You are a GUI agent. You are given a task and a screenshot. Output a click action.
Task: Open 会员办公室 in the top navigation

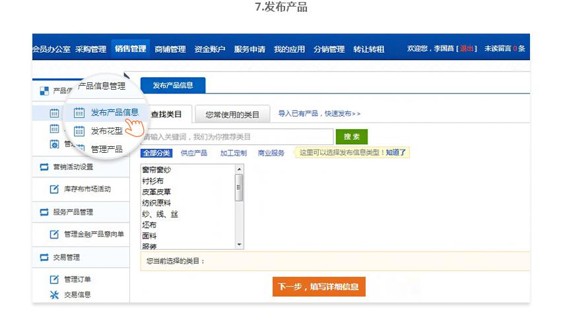click(x=51, y=49)
